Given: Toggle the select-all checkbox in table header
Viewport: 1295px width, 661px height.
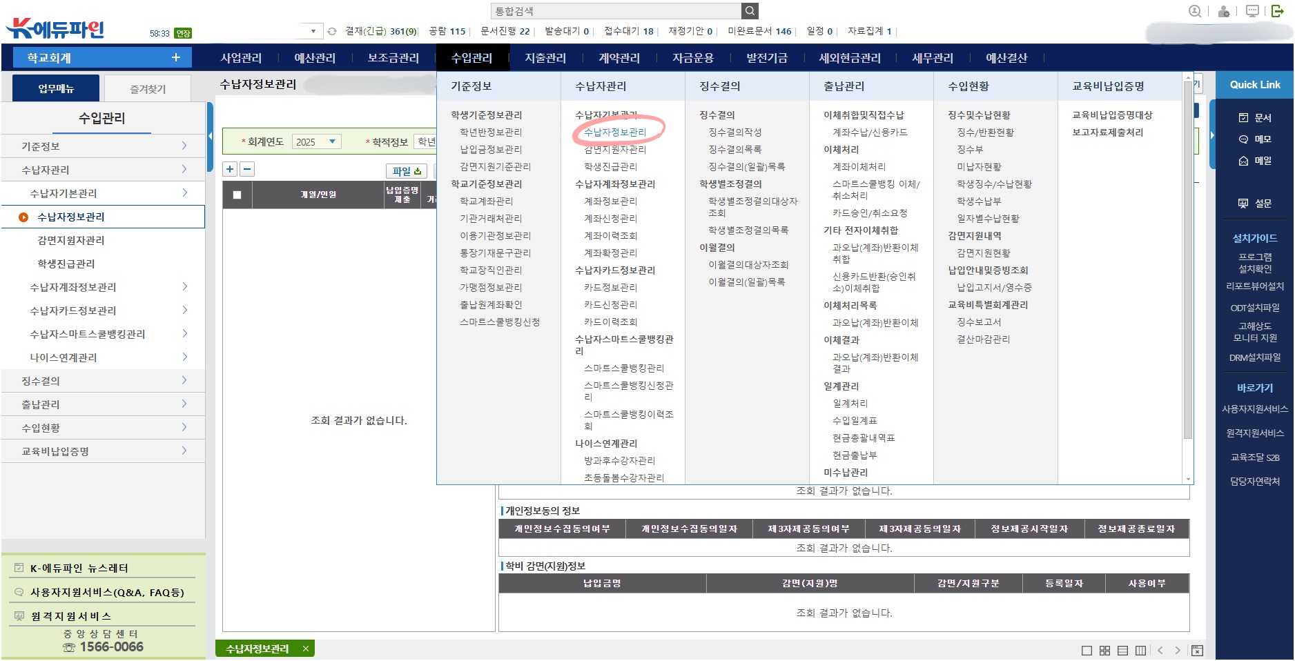Looking at the screenshot, I should point(237,195).
